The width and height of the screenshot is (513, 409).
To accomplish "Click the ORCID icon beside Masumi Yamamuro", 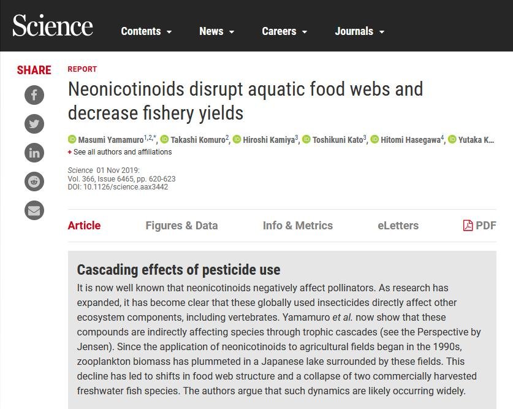I will 72,140.
